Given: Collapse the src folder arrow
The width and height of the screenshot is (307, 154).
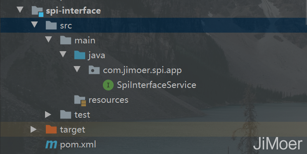Looking at the screenshot, I should coord(34,24).
